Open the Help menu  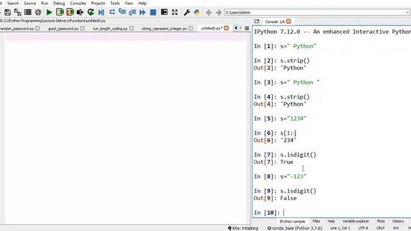pos(143,3)
